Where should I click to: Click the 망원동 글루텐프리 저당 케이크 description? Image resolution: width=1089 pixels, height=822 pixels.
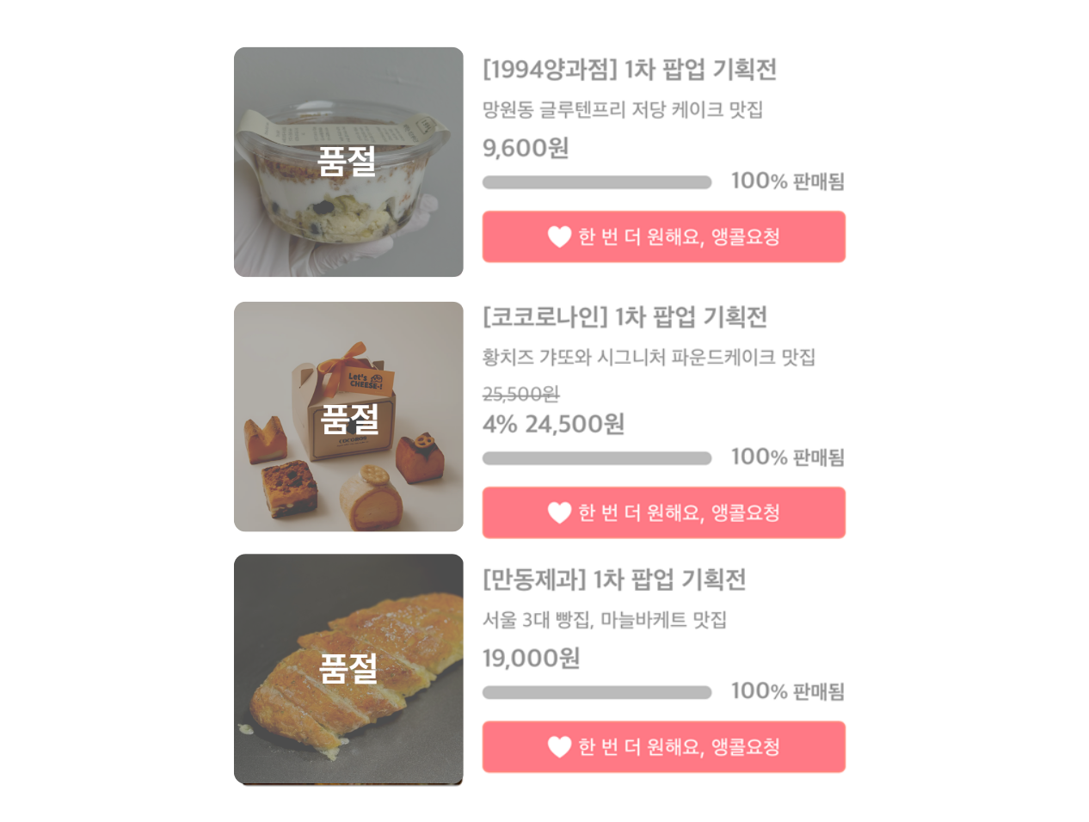(622, 109)
